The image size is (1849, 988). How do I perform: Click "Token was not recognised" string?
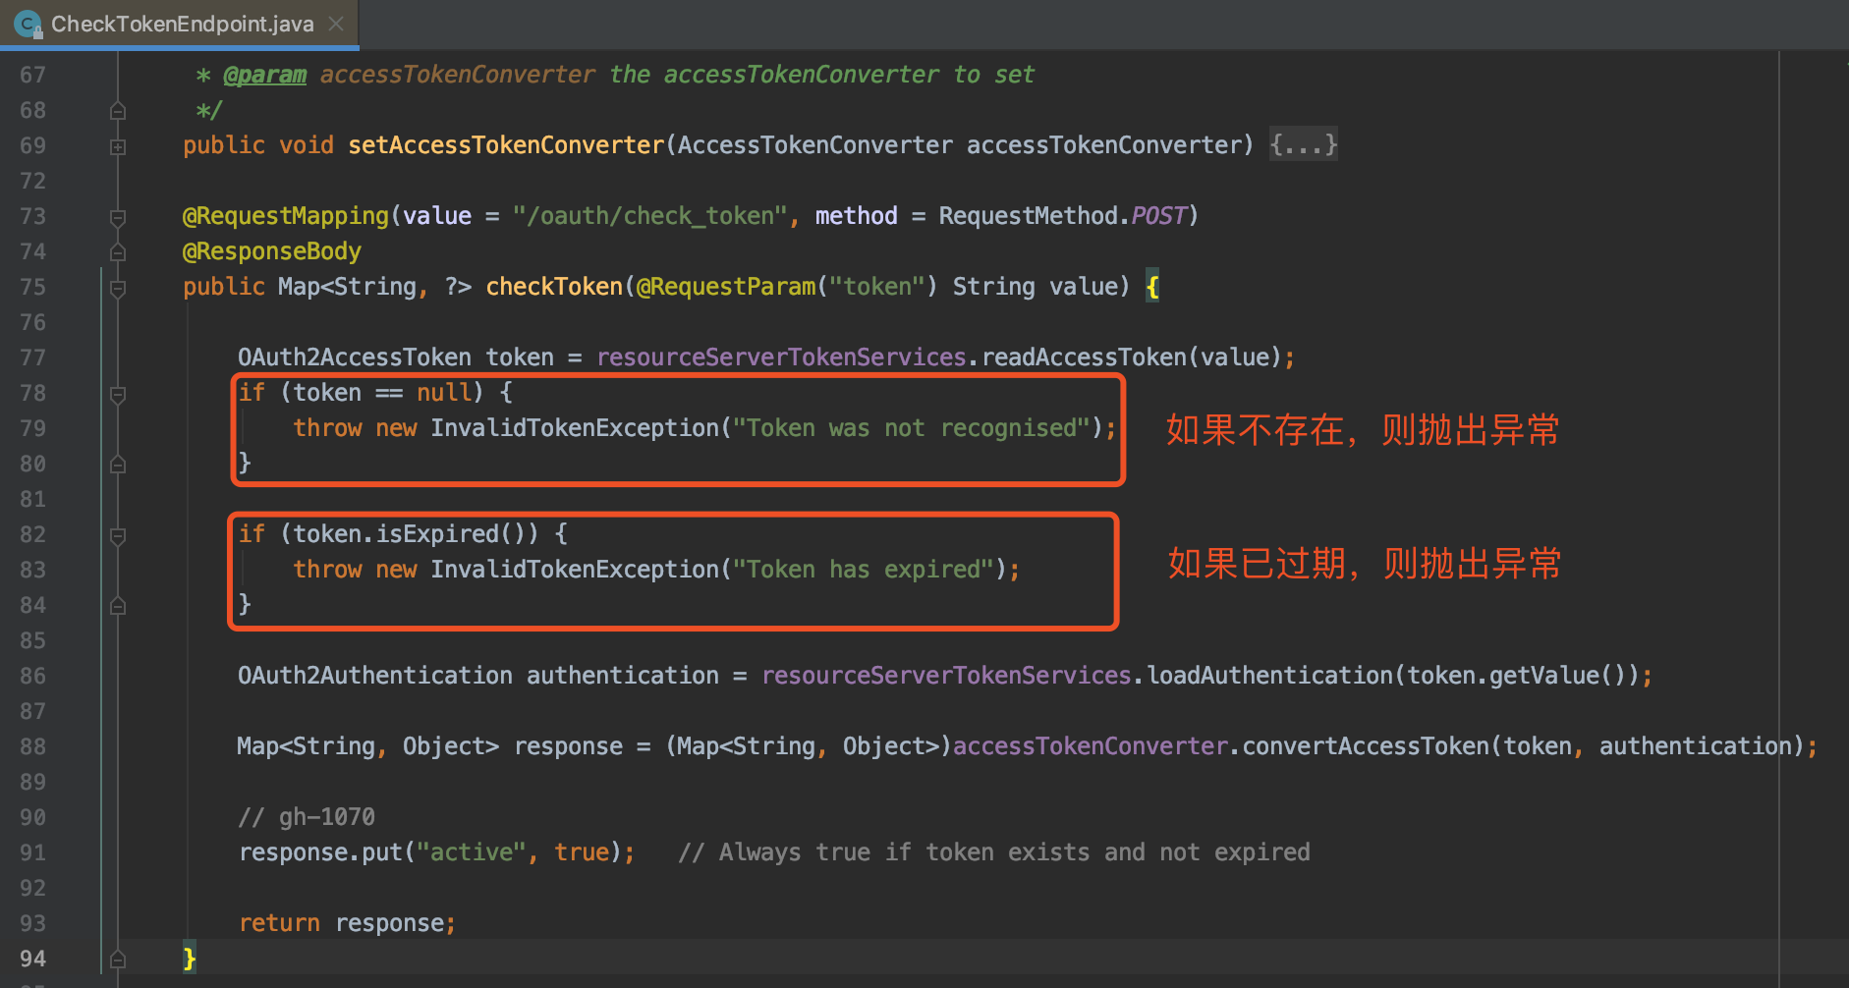(x=912, y=428)
